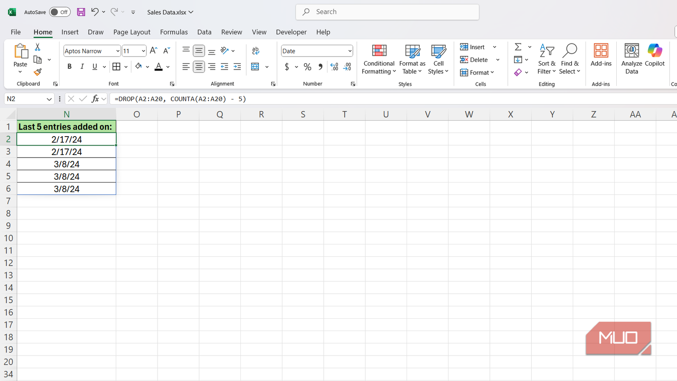
Task: Click the Sort & Filter button
Action: [547, 59]
